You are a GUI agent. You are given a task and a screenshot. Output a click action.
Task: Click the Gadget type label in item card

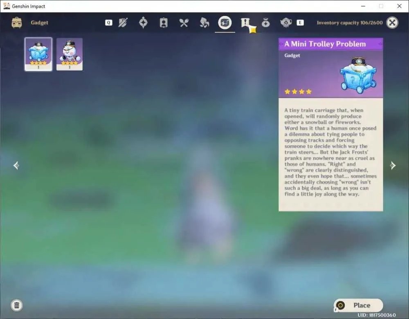tap(292, 55)
